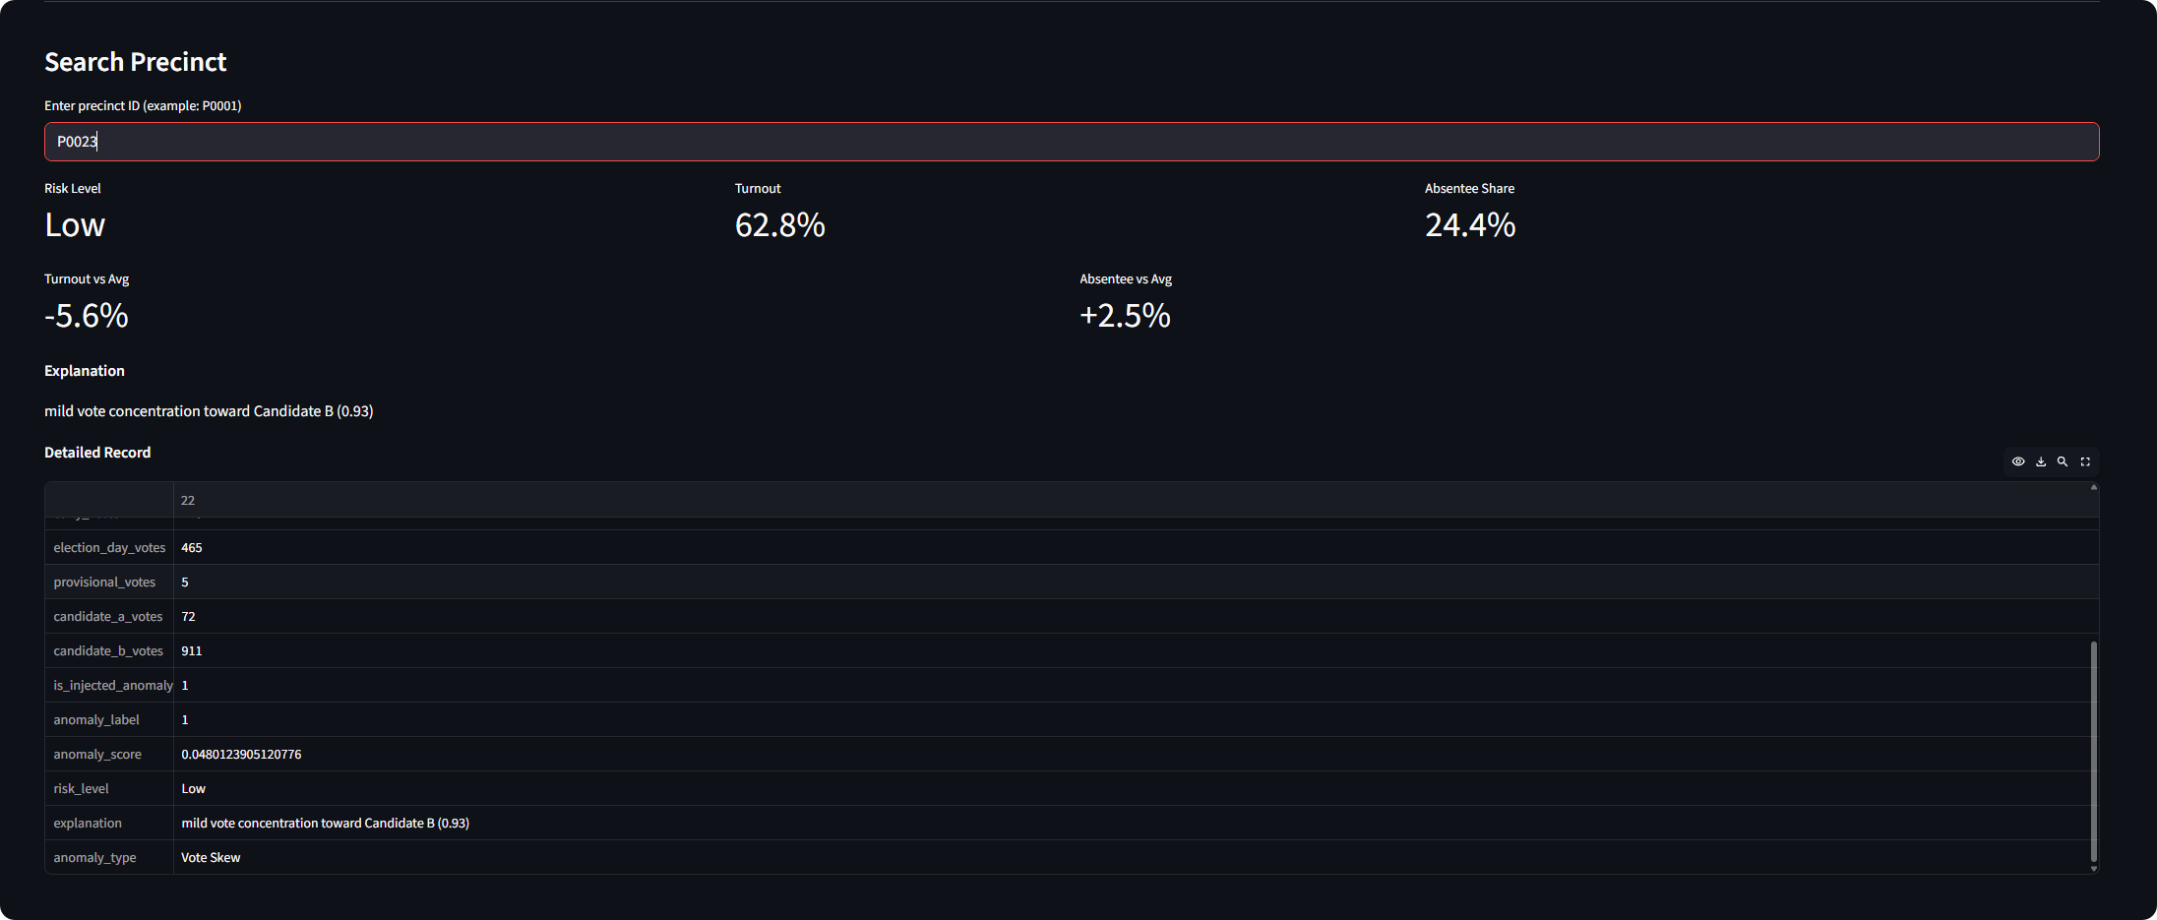Viewport: 2157px width, 920px height.
Task: Select the column header labeled 22
Action: click(x=188, y=501)
